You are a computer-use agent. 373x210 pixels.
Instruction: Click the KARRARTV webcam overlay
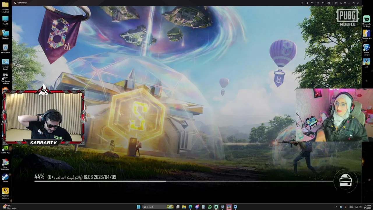click(44, 117)
